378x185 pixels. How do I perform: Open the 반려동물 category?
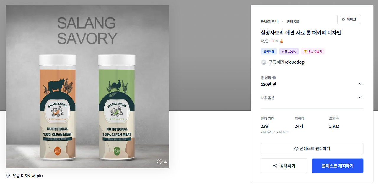(293, 22)
